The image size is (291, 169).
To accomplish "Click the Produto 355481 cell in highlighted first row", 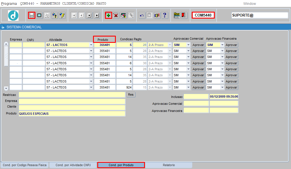I will pos(105,45).
